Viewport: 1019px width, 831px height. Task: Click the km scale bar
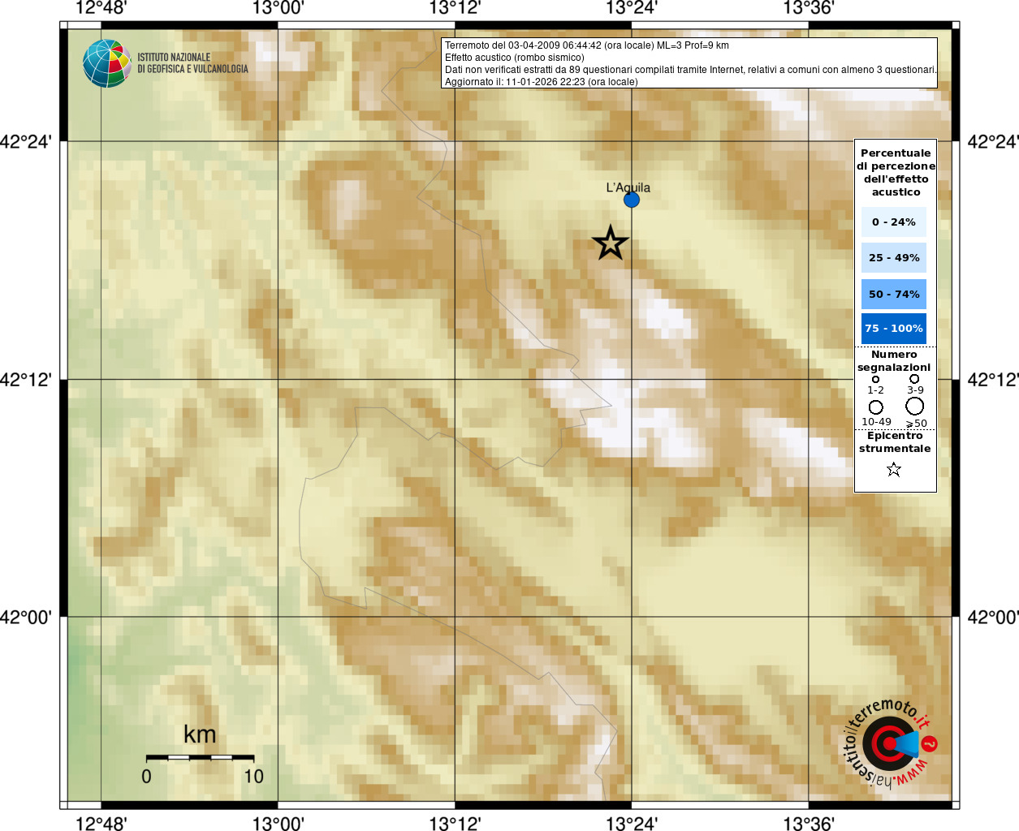coord(200,757)
